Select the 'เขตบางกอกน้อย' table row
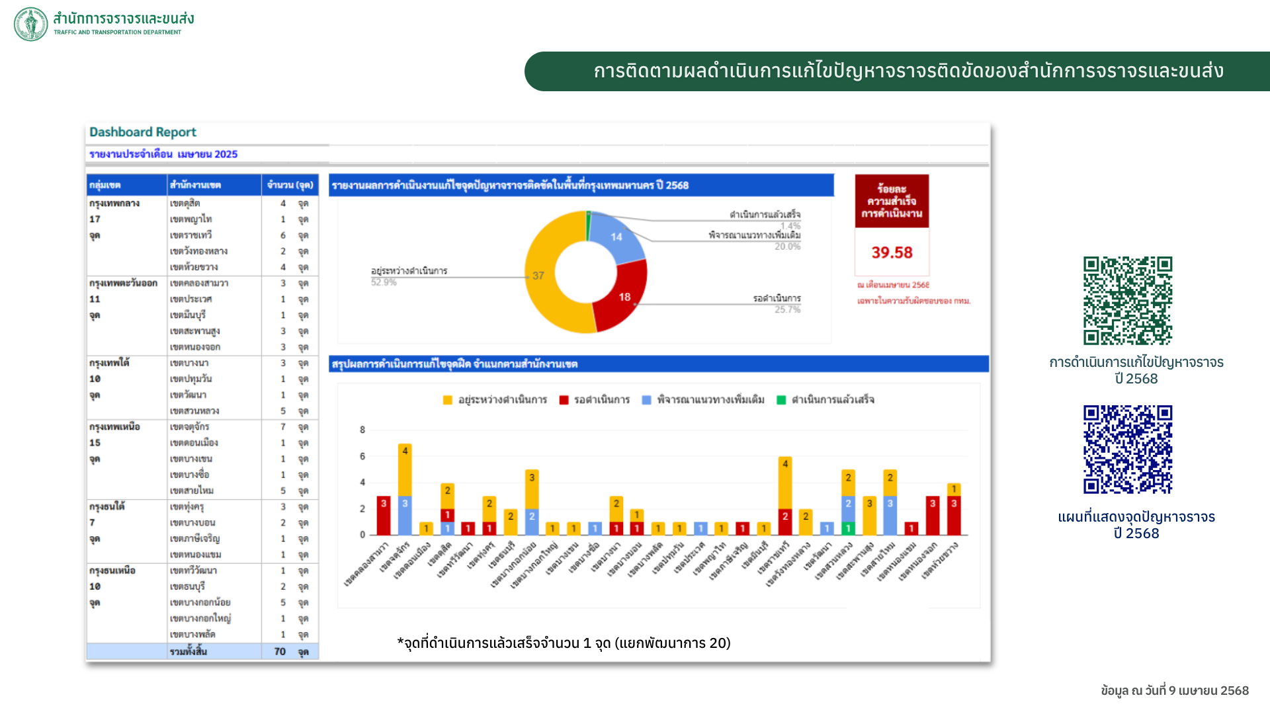 point(243,603)
